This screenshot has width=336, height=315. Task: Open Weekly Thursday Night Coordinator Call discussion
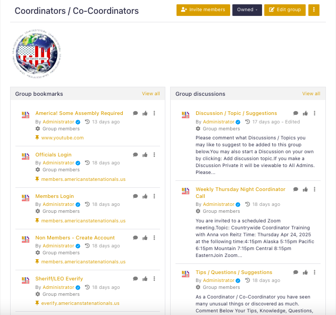click(240, 193)
